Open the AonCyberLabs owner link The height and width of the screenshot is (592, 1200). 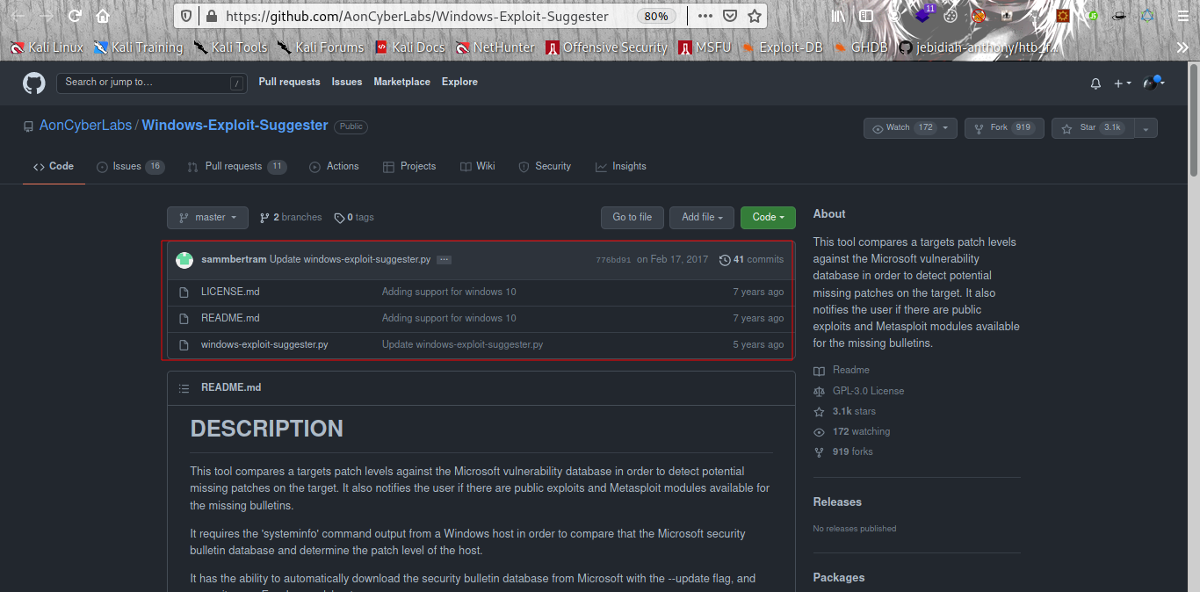(85, 126)
